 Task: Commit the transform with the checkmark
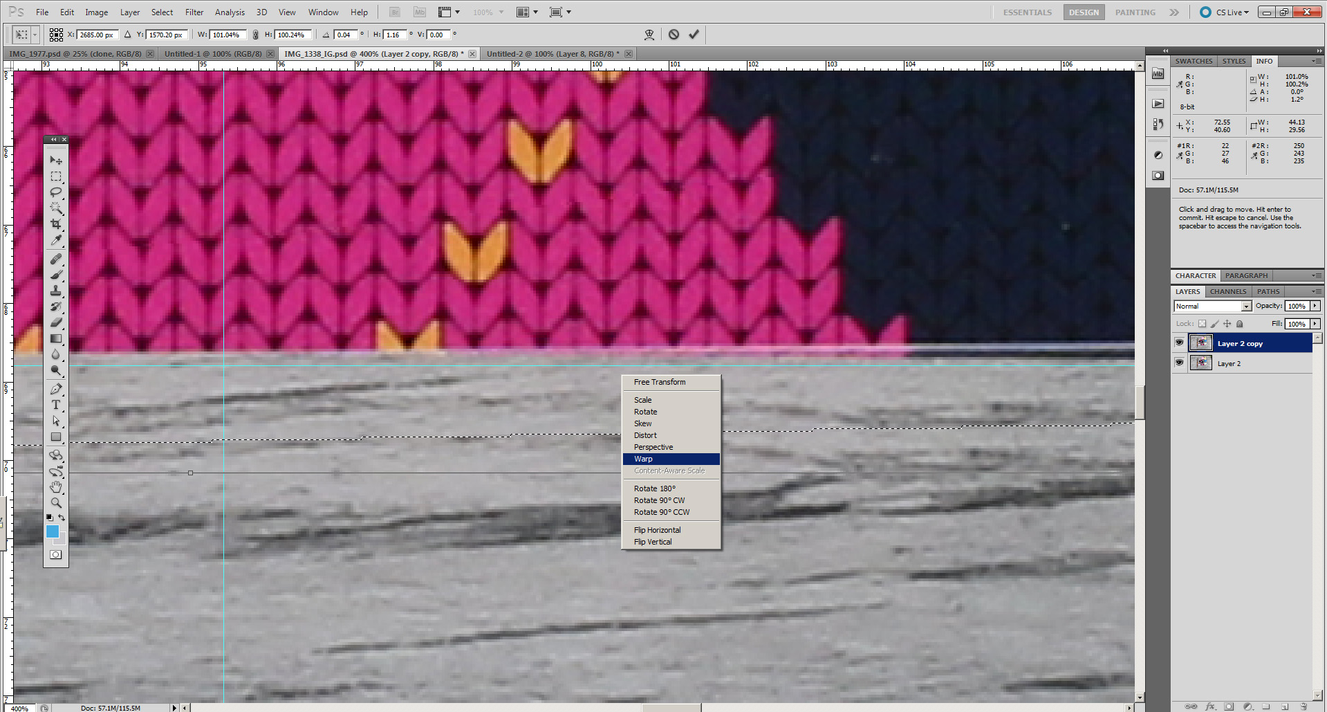[x=694, y=34]
